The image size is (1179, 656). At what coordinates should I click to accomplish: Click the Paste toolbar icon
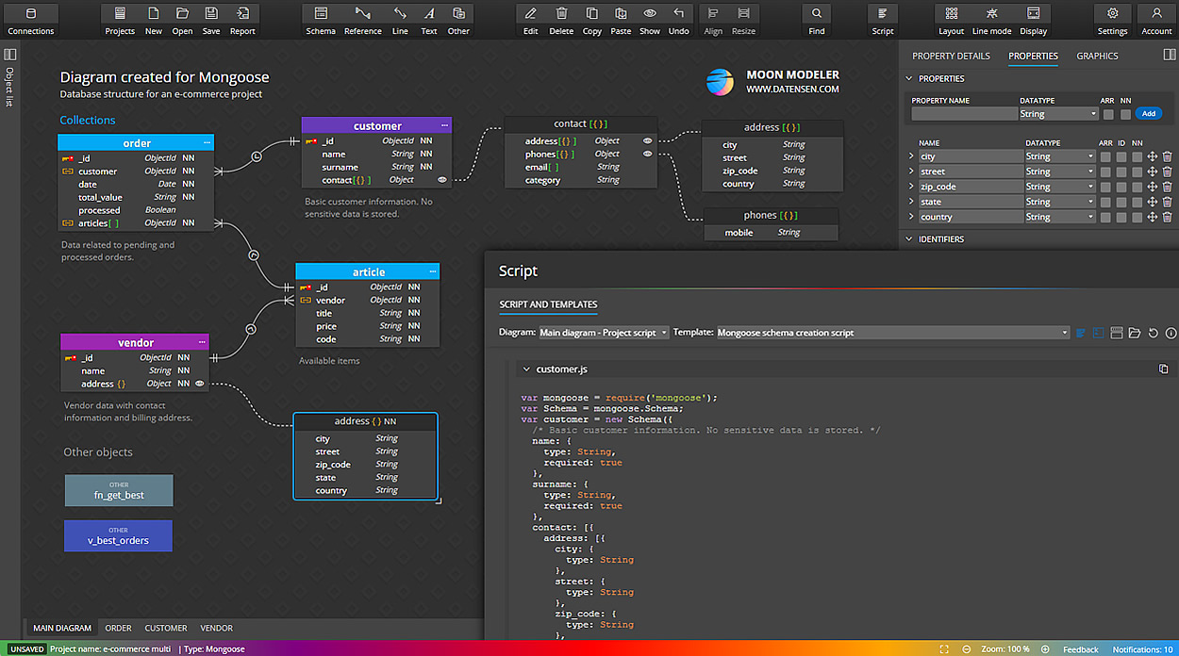[621, 20]
